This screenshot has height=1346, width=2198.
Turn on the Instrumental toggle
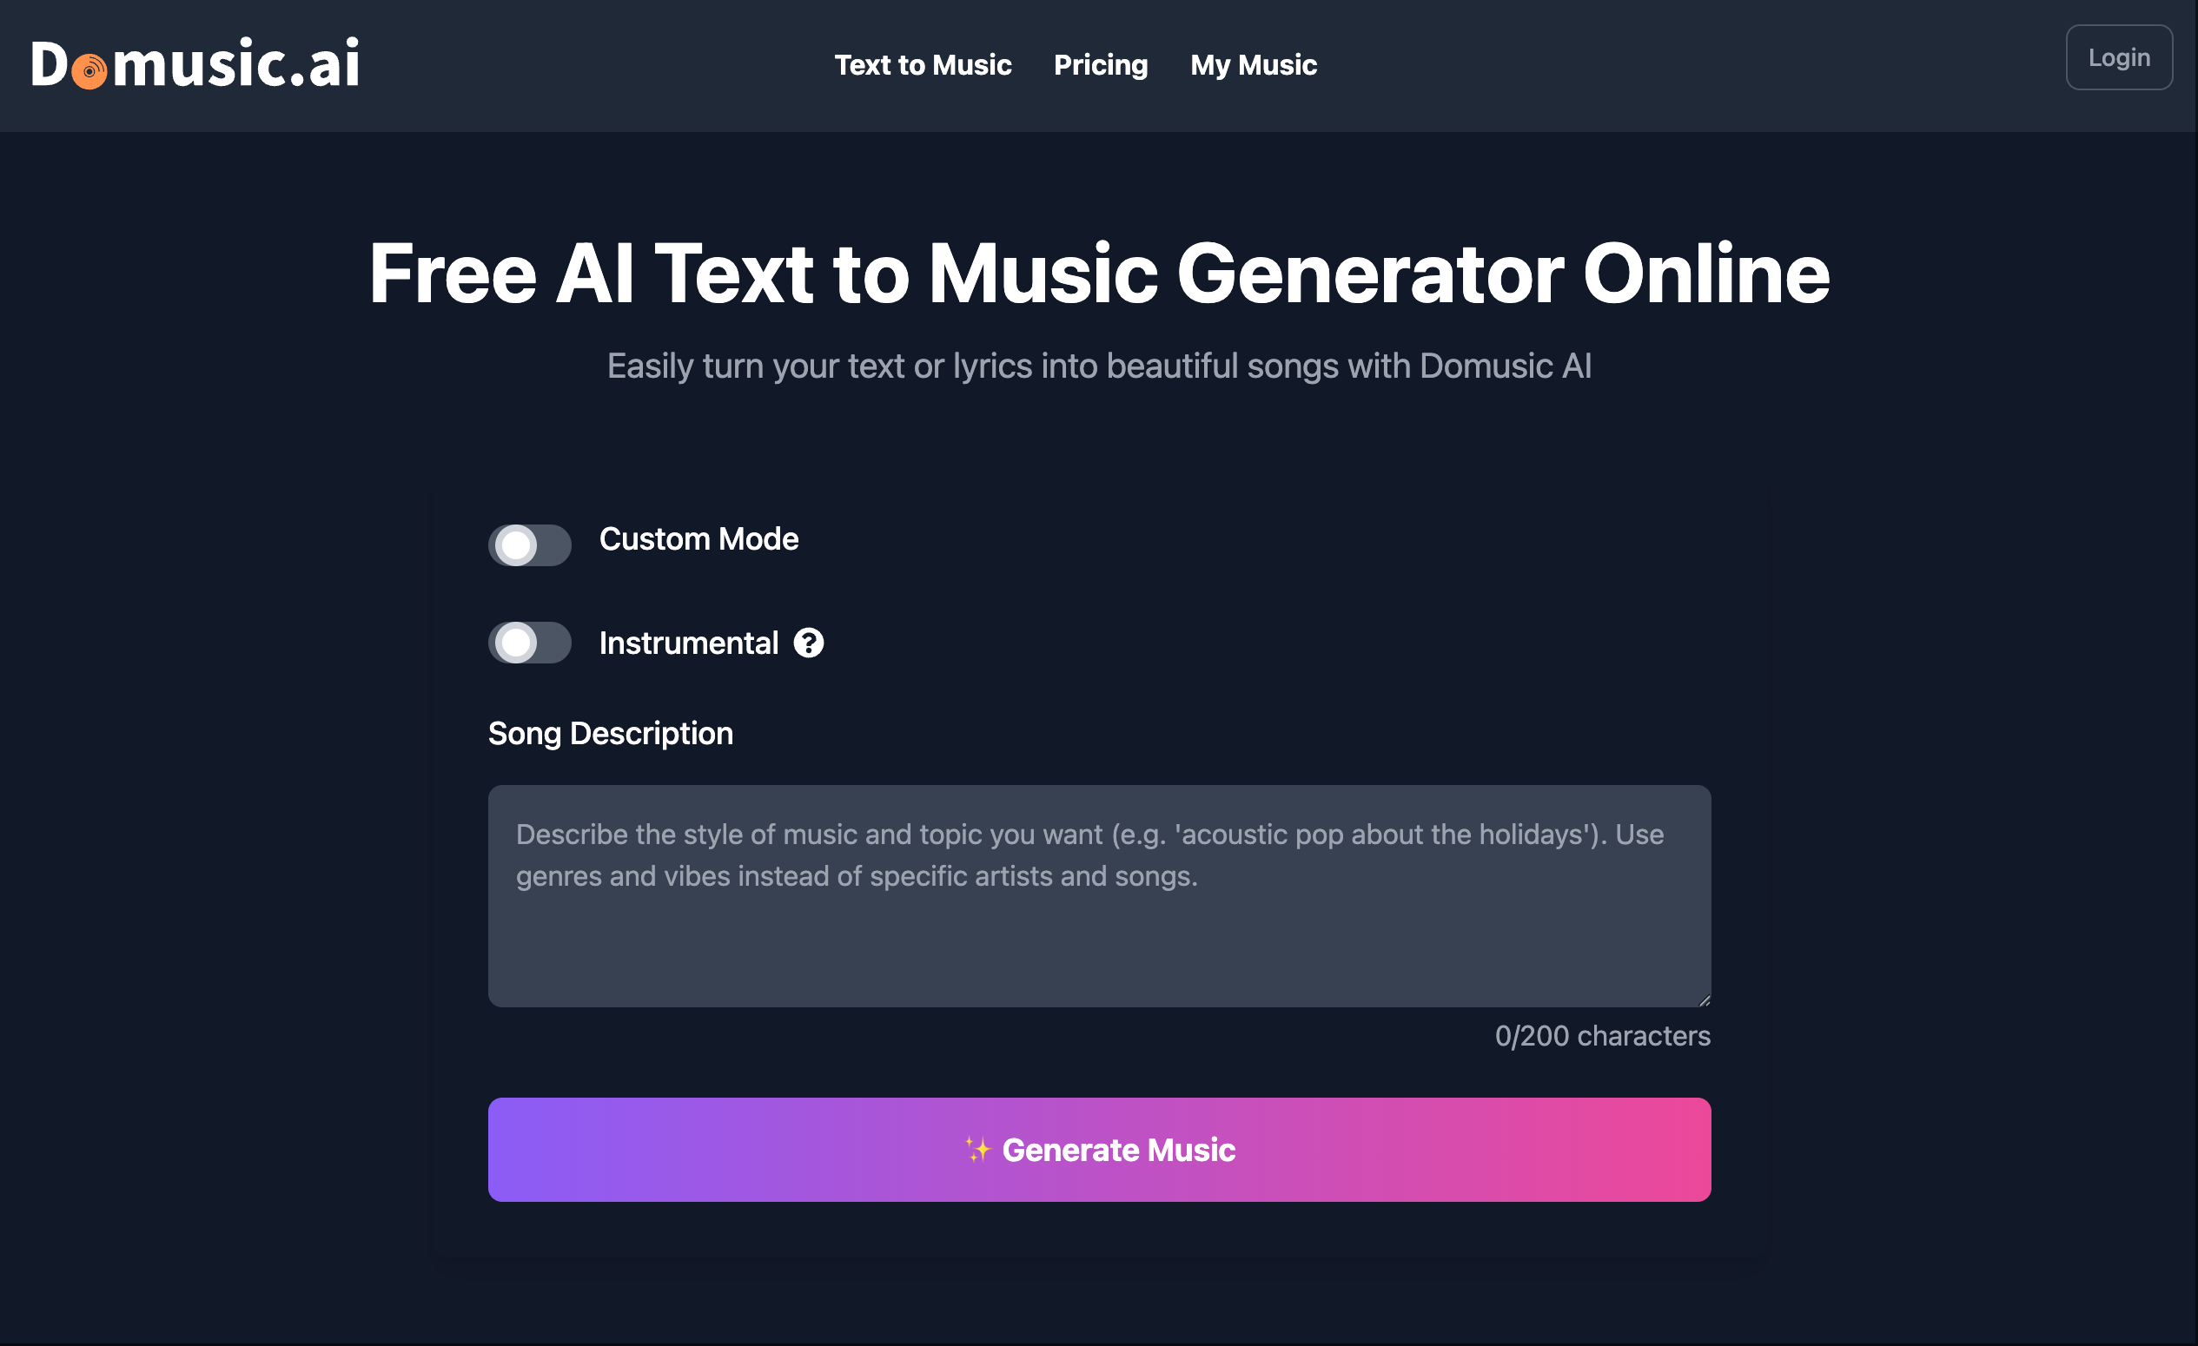pos(529,643)
